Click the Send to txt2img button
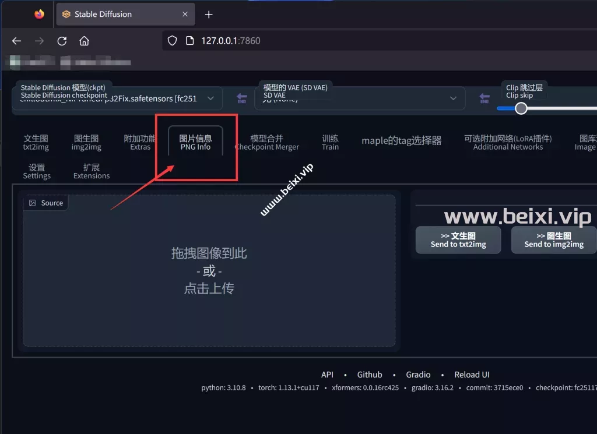 [458, 240]
